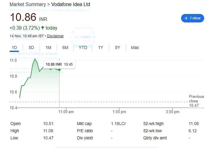Image resolution: width=219 pixels, height=148 pixels.
Task: Click the 52-wk high label
Action: 153,124
